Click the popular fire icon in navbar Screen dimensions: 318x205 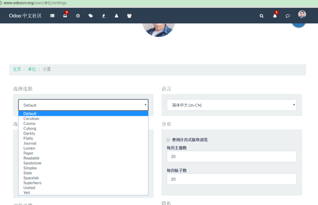point(104,16)
